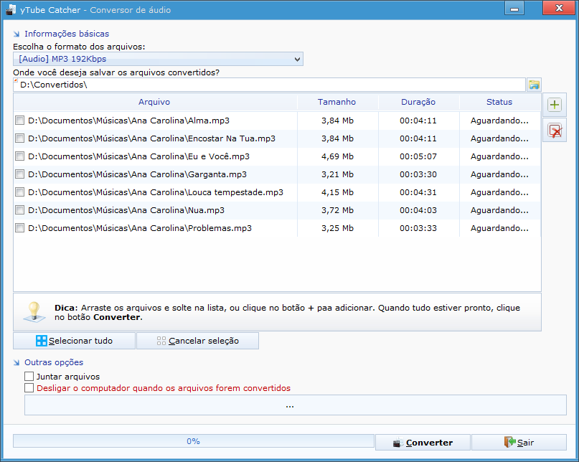579x462 pixels.
Task: Check the Problemas.mp3 checkbox
Action: tap(19, 228)
